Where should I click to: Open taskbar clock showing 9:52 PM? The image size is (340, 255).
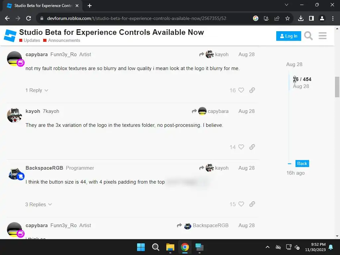click(315, 247)
